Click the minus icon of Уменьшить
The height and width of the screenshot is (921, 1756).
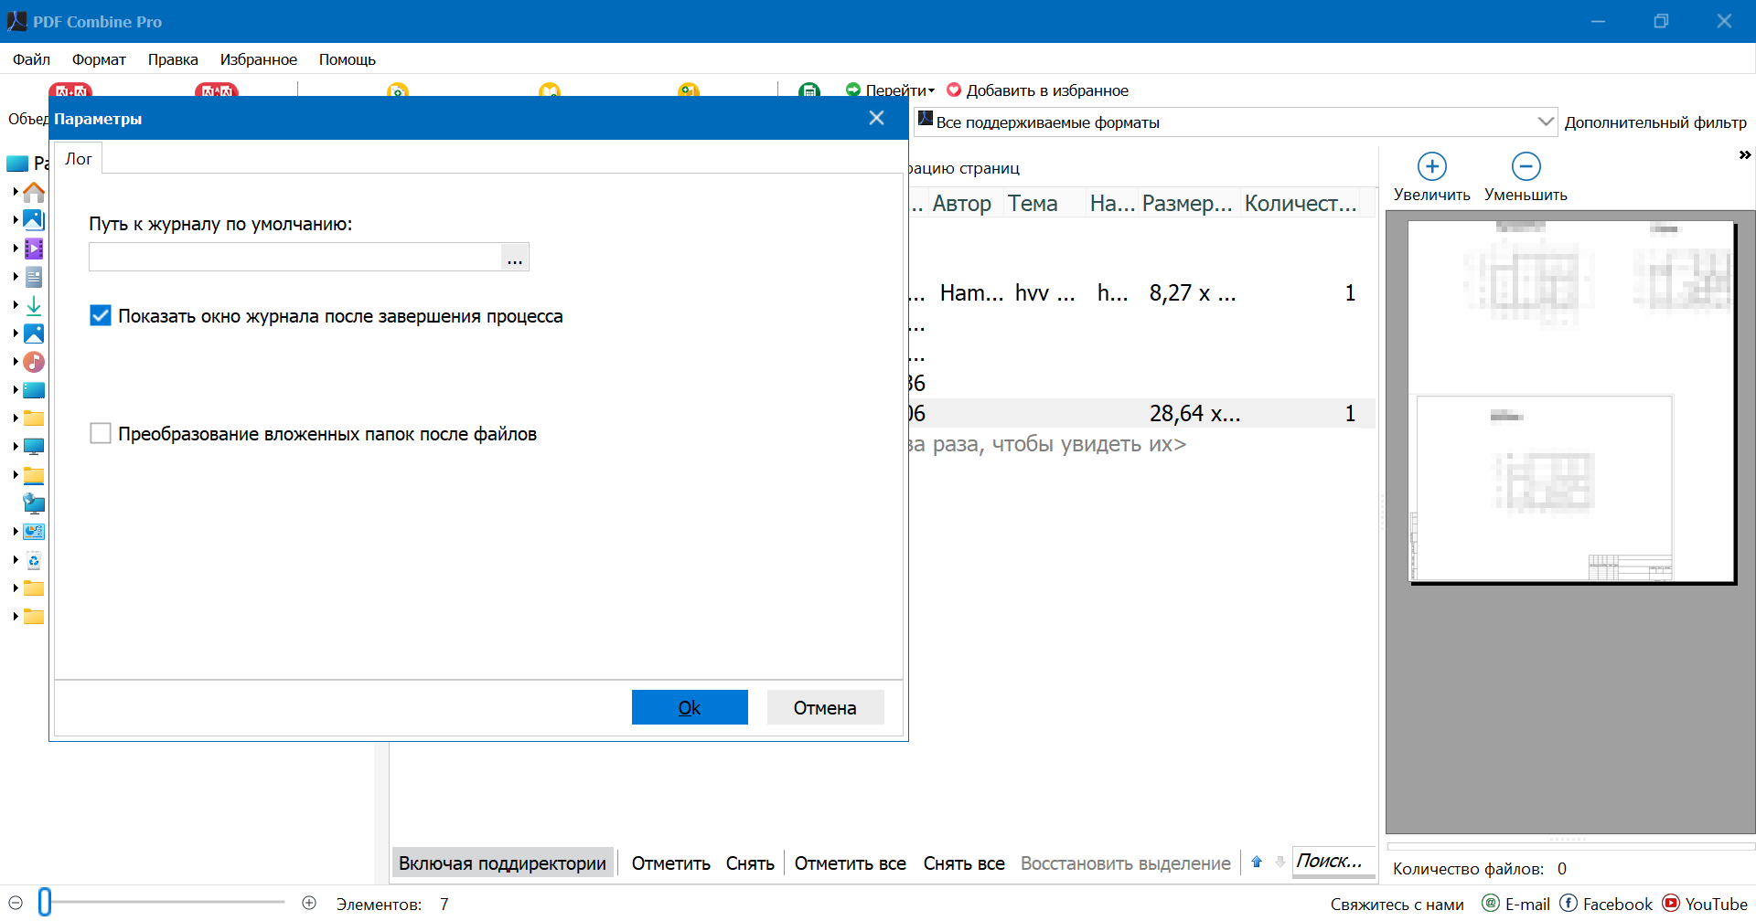[1526, 166]
